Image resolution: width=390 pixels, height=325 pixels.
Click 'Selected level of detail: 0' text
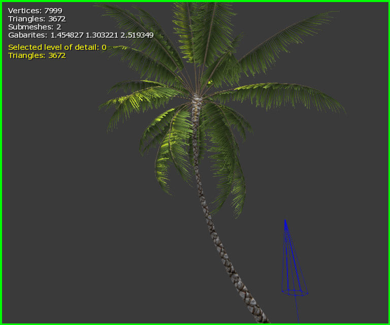coord(57,47)
